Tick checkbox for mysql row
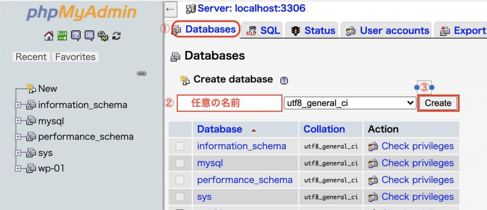 (180, 163)
